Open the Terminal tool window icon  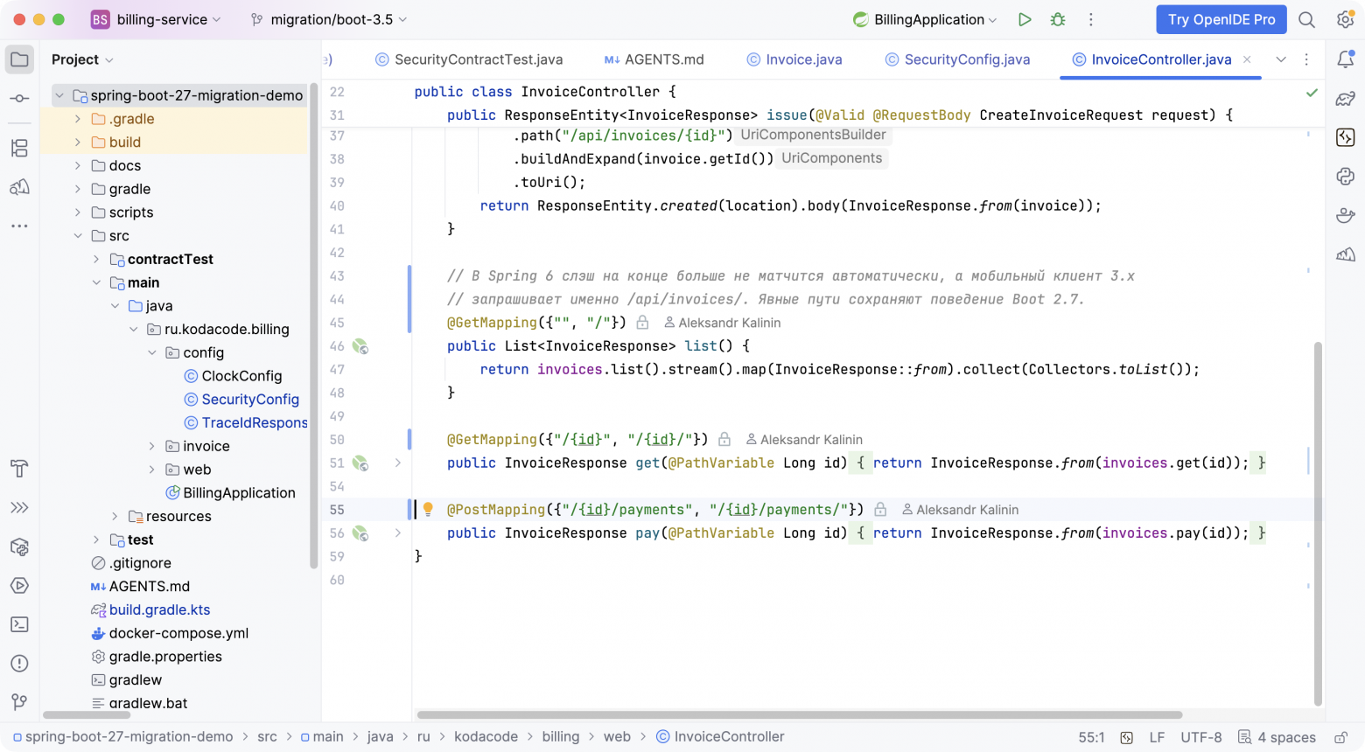(19, 624)
